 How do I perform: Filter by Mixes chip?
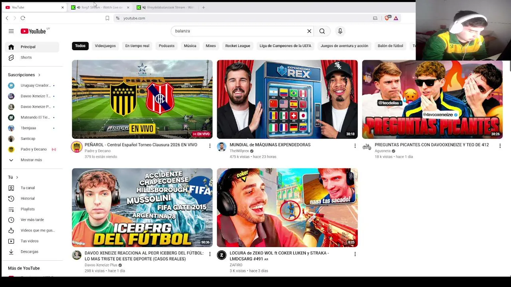211,46
